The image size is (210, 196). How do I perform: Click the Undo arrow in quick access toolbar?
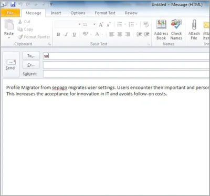pyautogui.click(x=20, y=4)
